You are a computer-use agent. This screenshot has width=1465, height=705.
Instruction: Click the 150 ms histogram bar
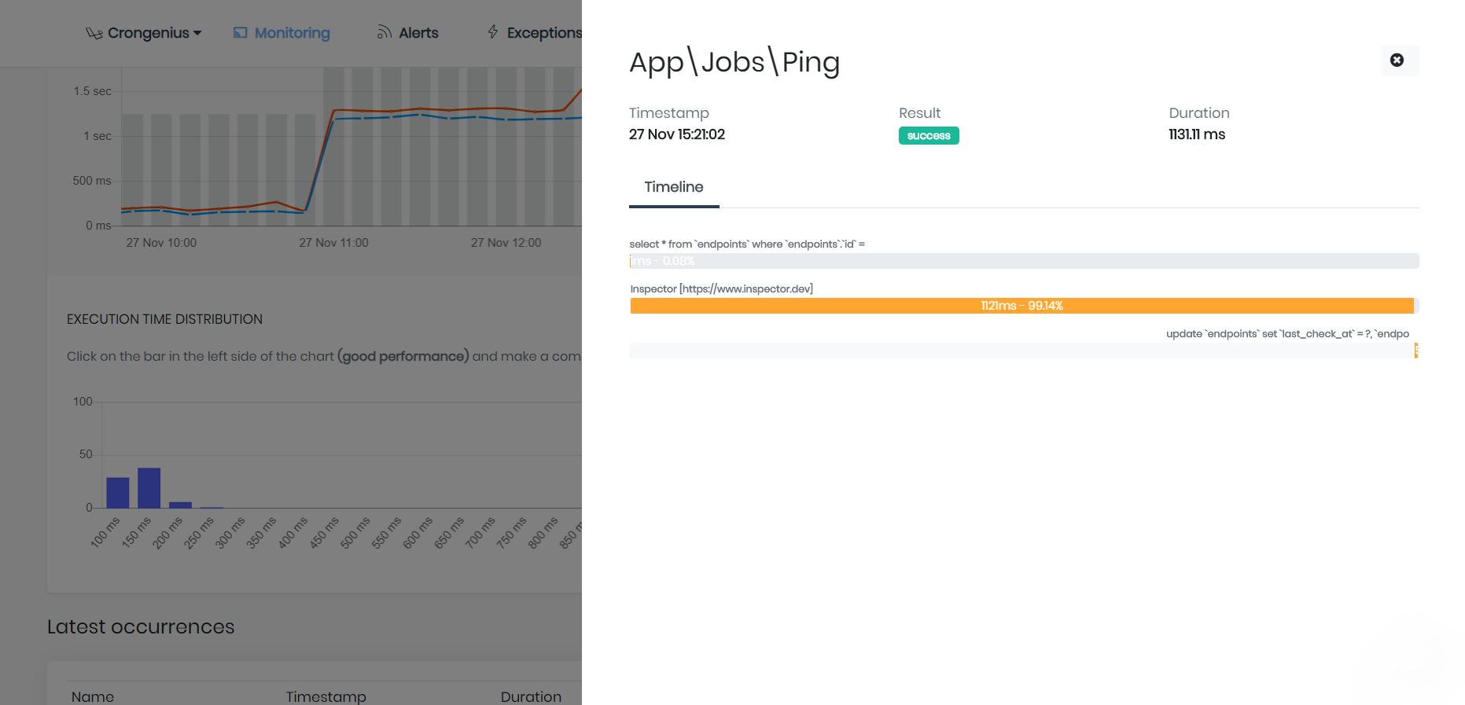coord(149,488)
